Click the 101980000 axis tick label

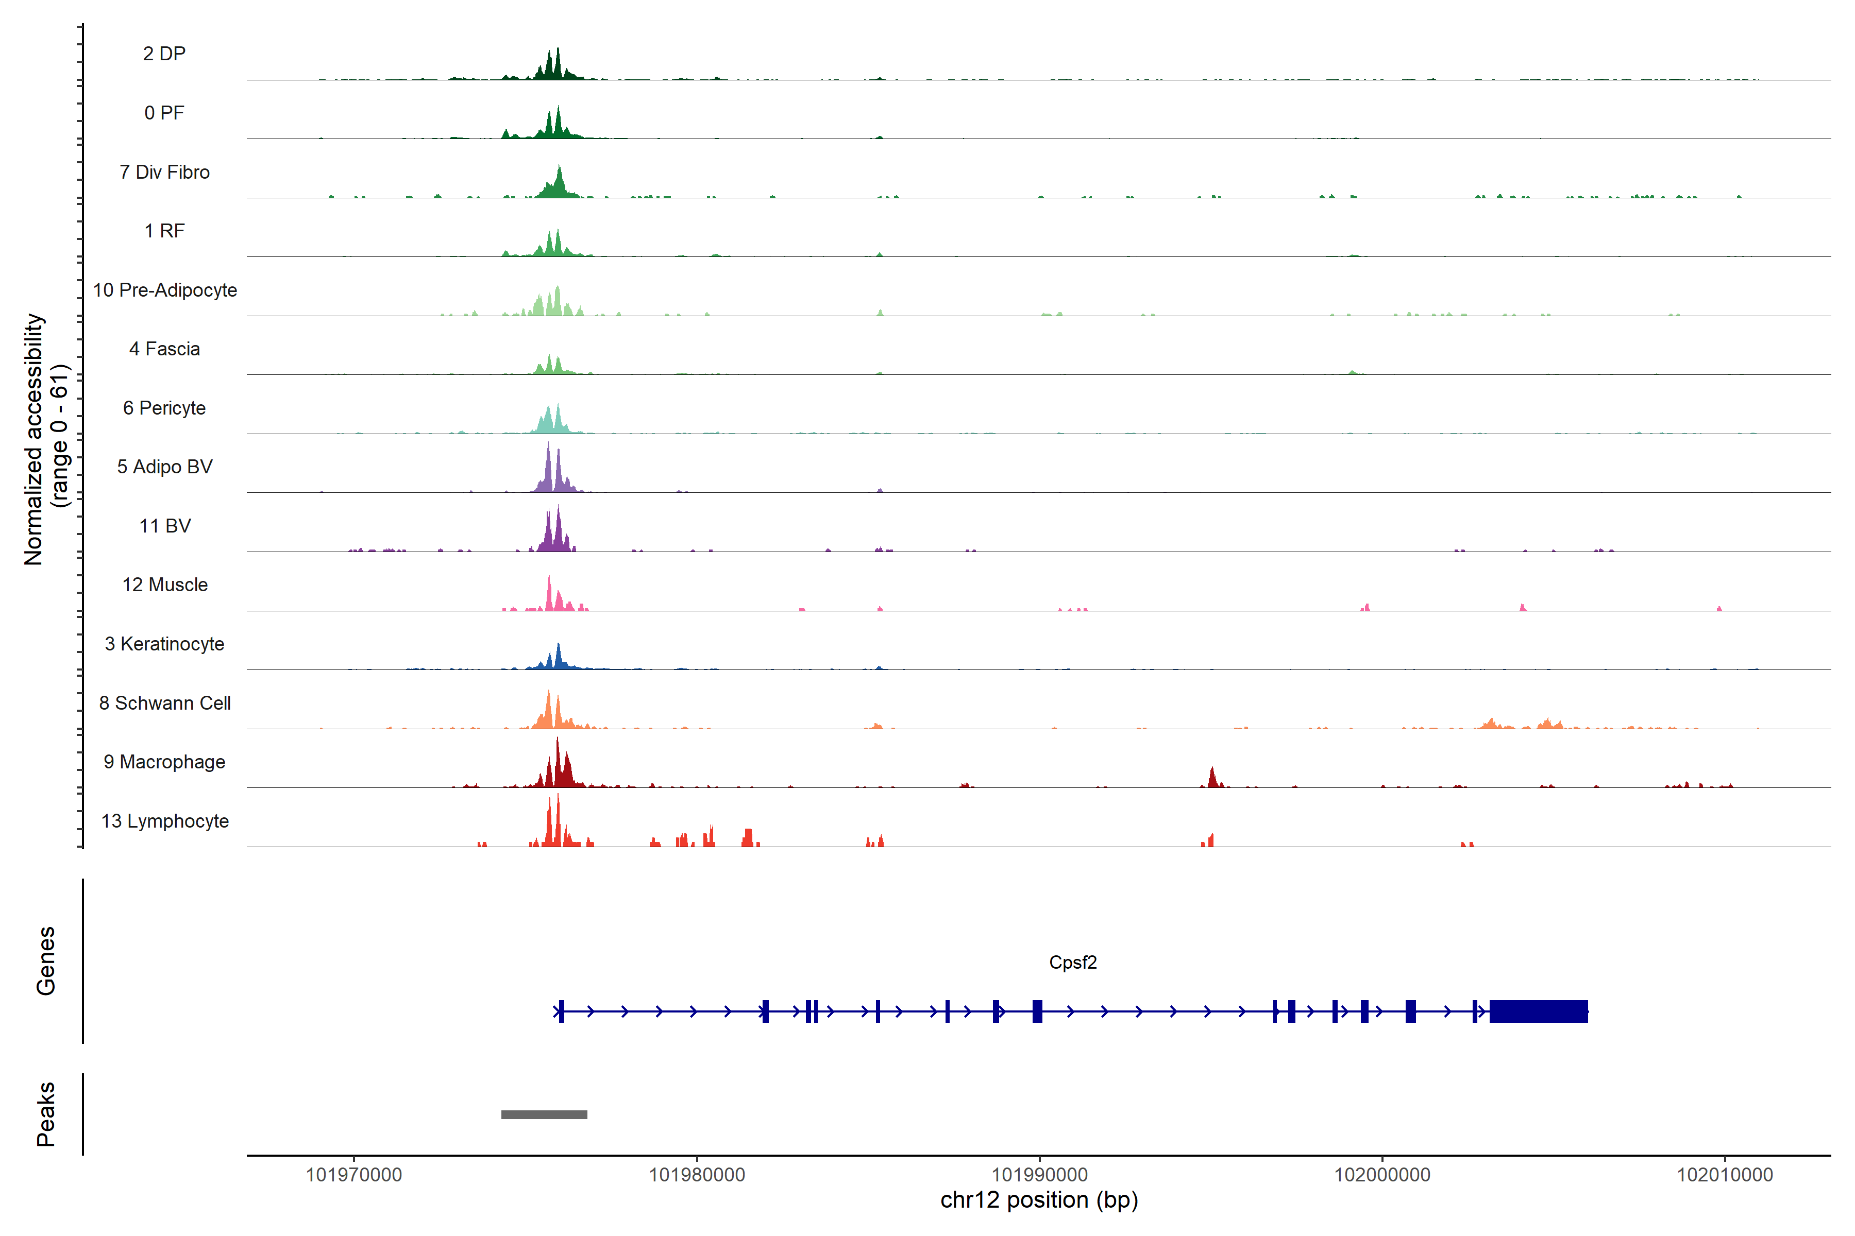pos(697,1175)
